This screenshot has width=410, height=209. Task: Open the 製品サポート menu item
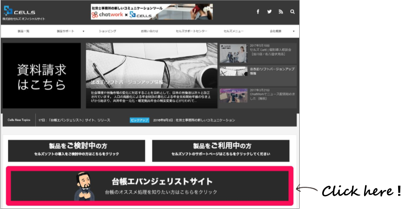pyautogui.click(x=65, y=31)
